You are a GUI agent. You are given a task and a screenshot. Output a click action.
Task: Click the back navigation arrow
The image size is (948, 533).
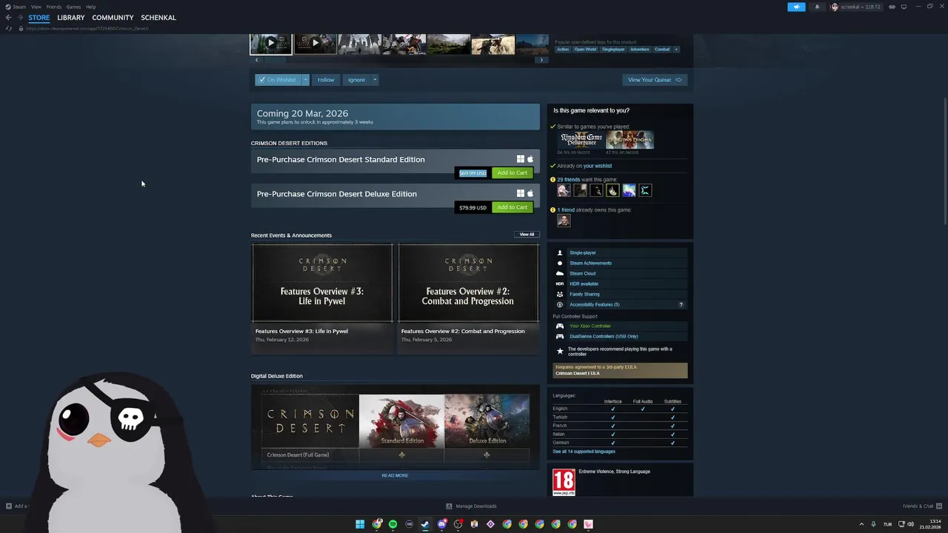point(8,18)
